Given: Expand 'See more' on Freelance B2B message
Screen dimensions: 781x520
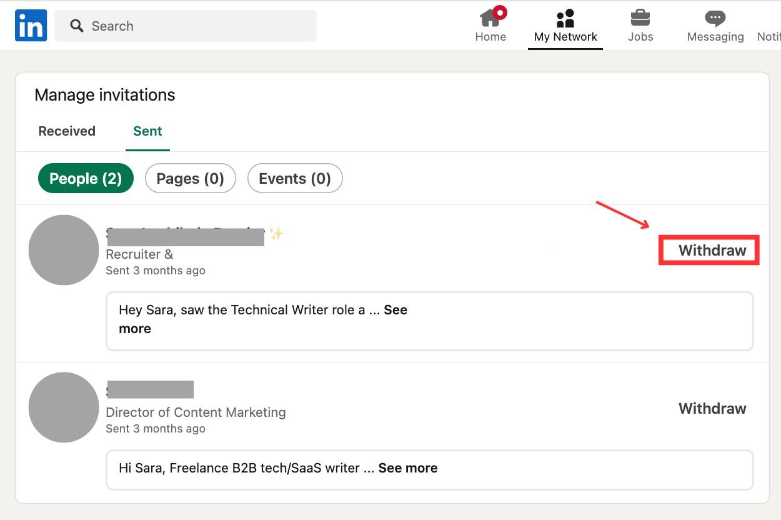Looking at the screenshot, I should point(407,468).
